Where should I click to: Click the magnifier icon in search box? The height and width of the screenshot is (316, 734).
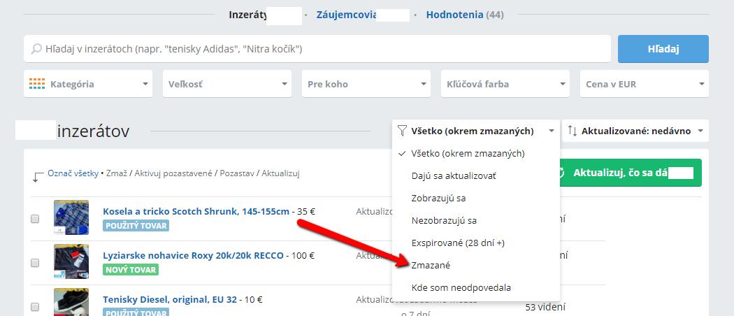coord(36,49)
